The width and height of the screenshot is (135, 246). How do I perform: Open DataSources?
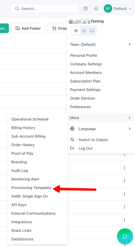click(22, 239)
